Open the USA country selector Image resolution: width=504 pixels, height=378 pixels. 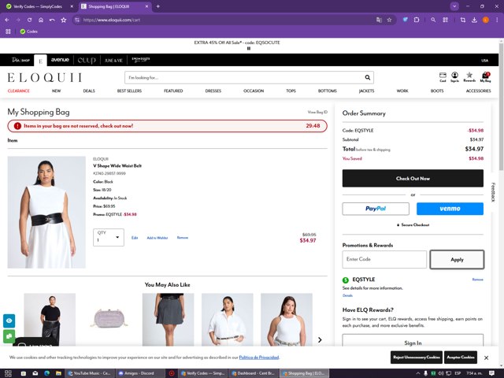click(x=485, y=61)
